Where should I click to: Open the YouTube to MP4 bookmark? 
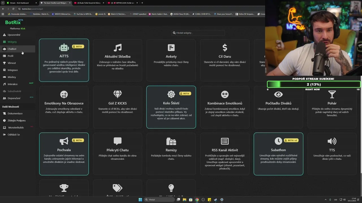point(83,14)
